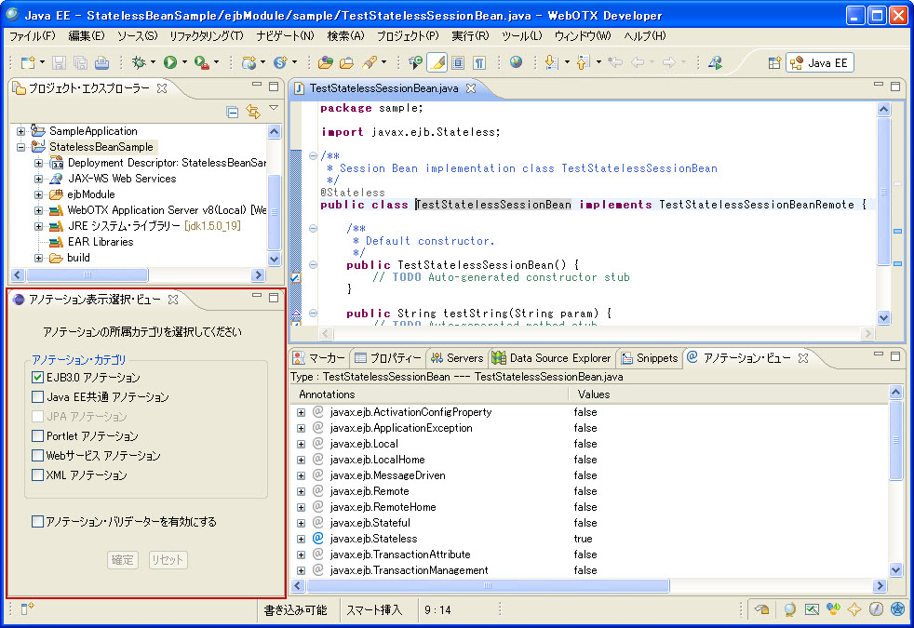Click the Print icon in toolbar
Image resolution: width=914 pixels, height=628 pixels.
click(101, 62)
